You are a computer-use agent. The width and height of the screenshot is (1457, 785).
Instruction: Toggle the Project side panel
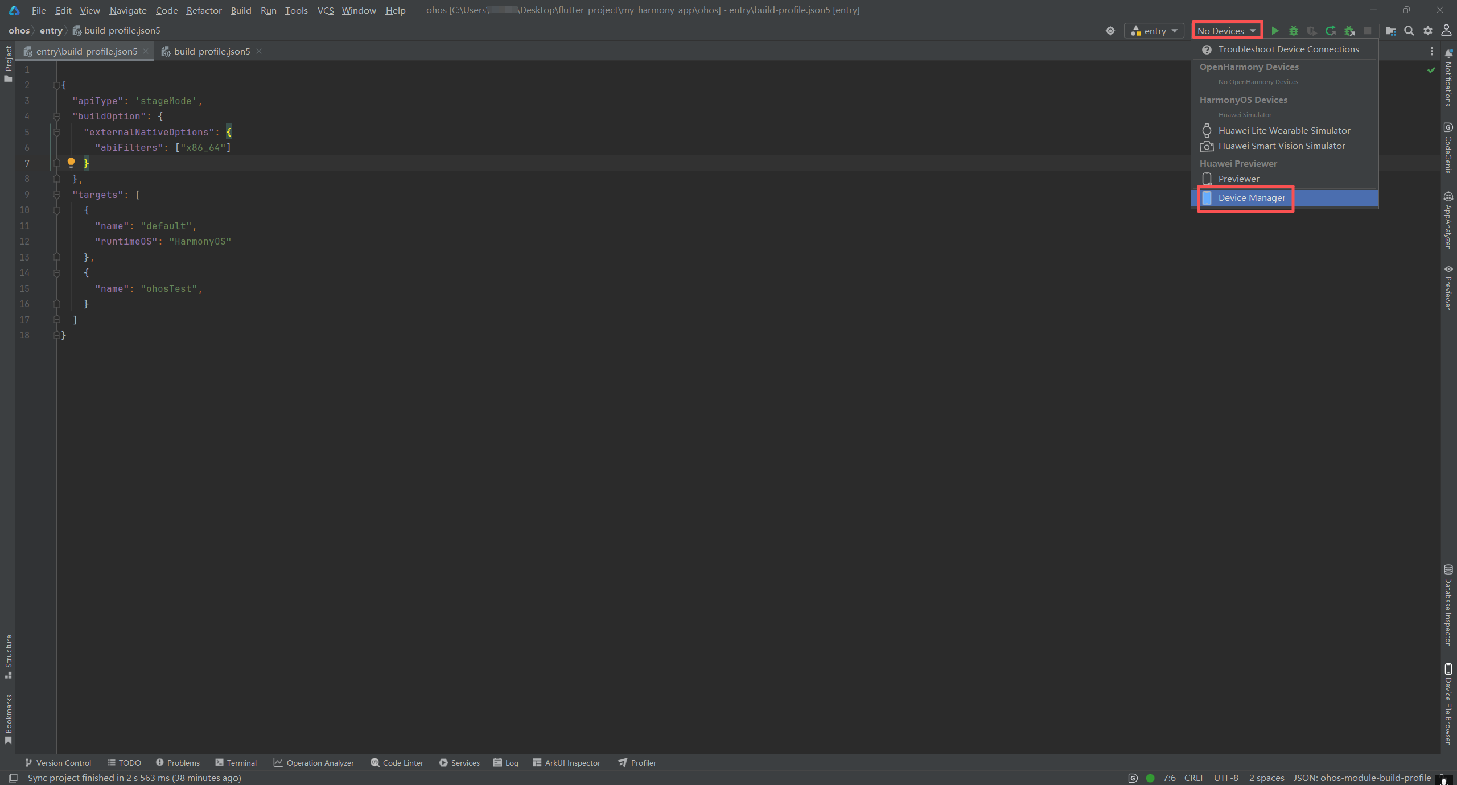(8, 64)
